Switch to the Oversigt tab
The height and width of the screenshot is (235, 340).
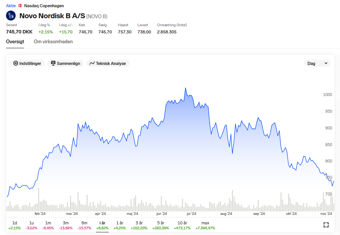(x=15, y=42)
